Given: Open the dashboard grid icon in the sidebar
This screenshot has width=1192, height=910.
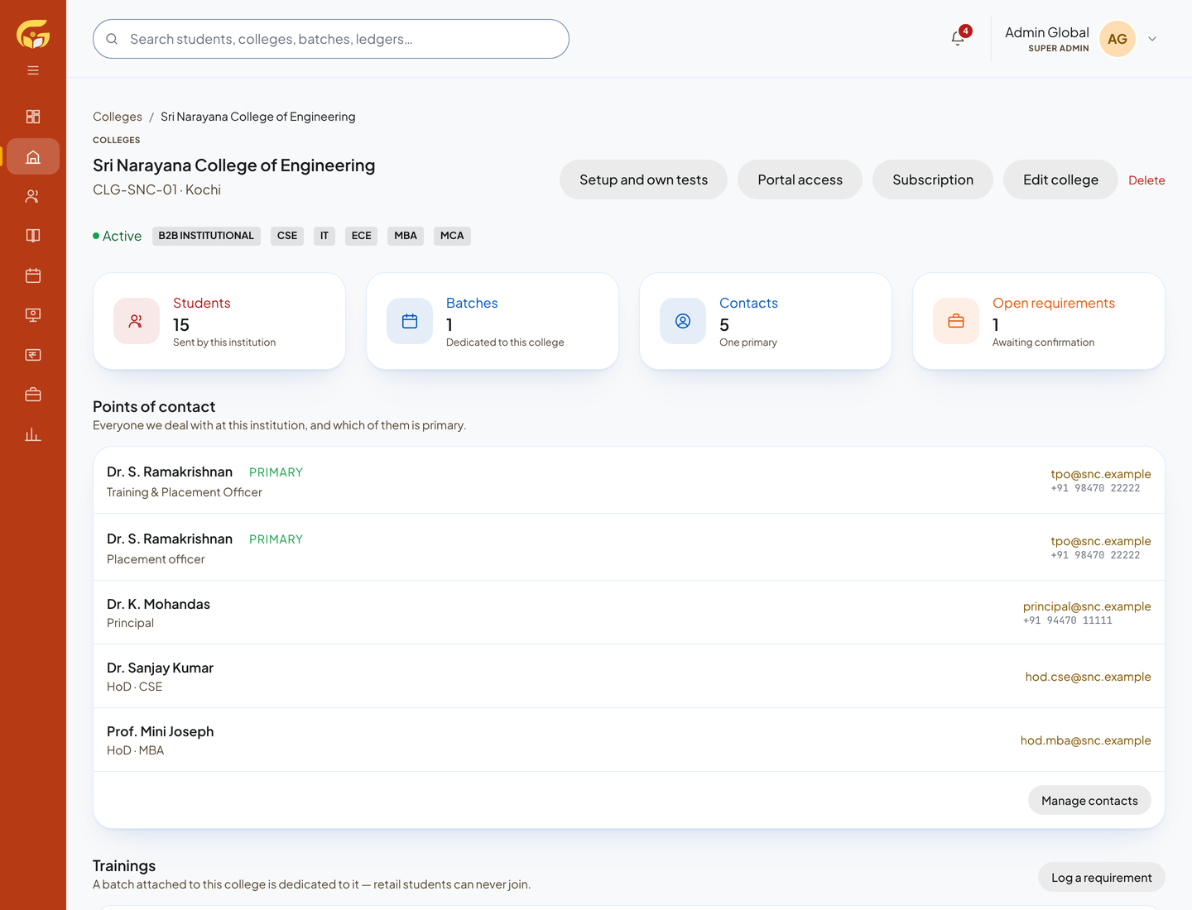Looking at the screenshot, I should 33,117.
